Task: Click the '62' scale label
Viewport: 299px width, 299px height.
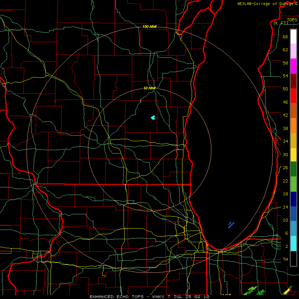Action: (285, 50)
